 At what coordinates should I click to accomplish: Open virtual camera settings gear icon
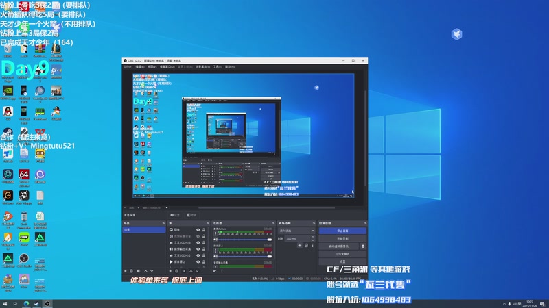[363, 246]
